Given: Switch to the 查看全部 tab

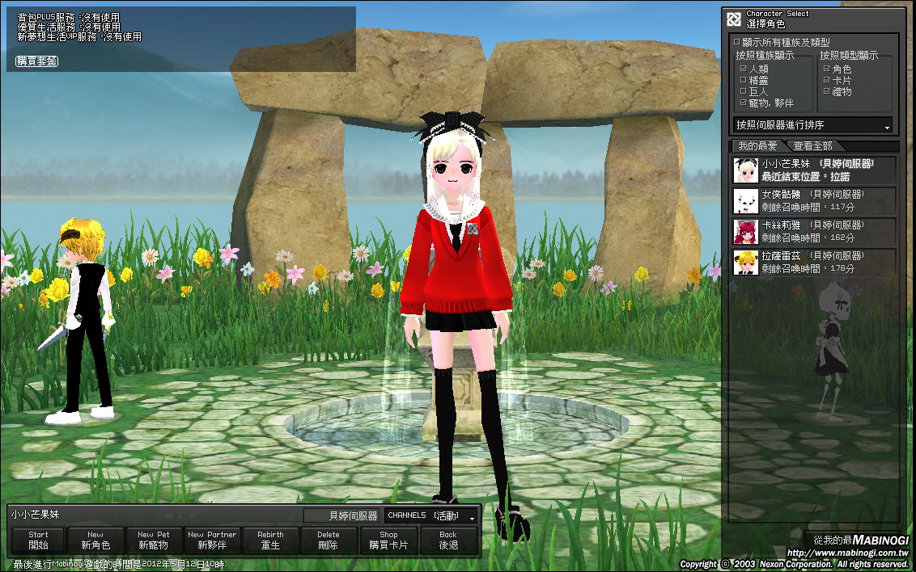Looking at the screenshot, I should tap(812, 146).
